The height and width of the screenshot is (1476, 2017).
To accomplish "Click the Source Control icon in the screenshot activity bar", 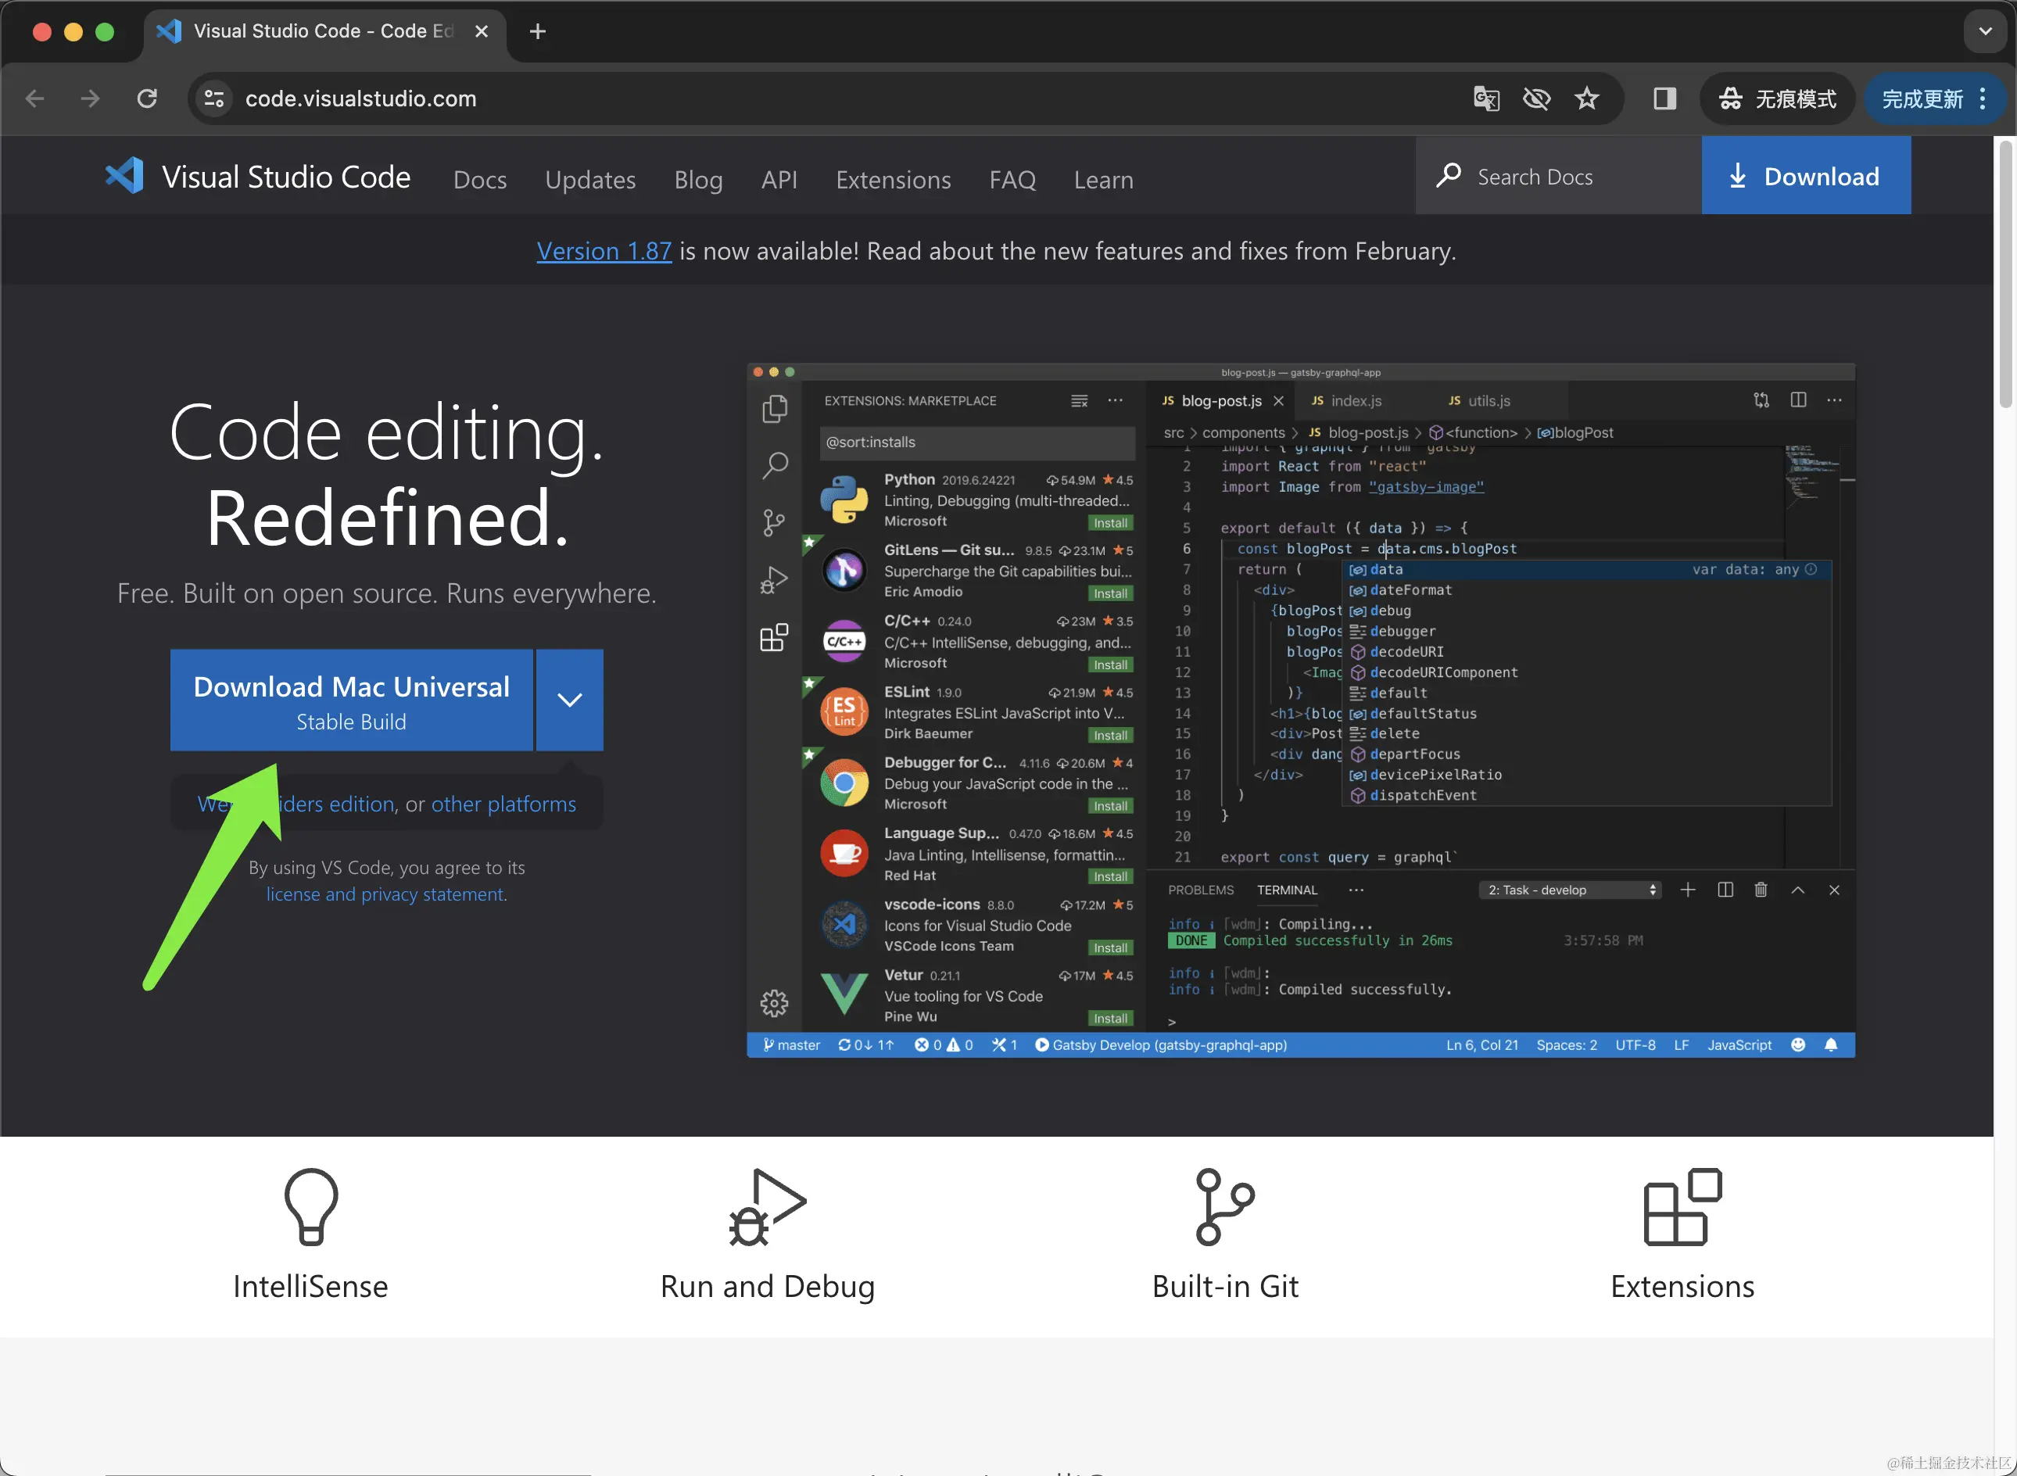I will click(x=773, y=523).
